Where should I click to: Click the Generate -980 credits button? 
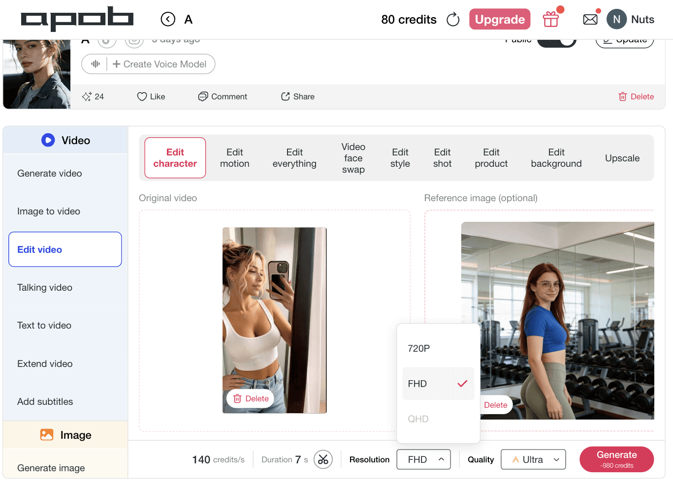[x=617, y=459]
